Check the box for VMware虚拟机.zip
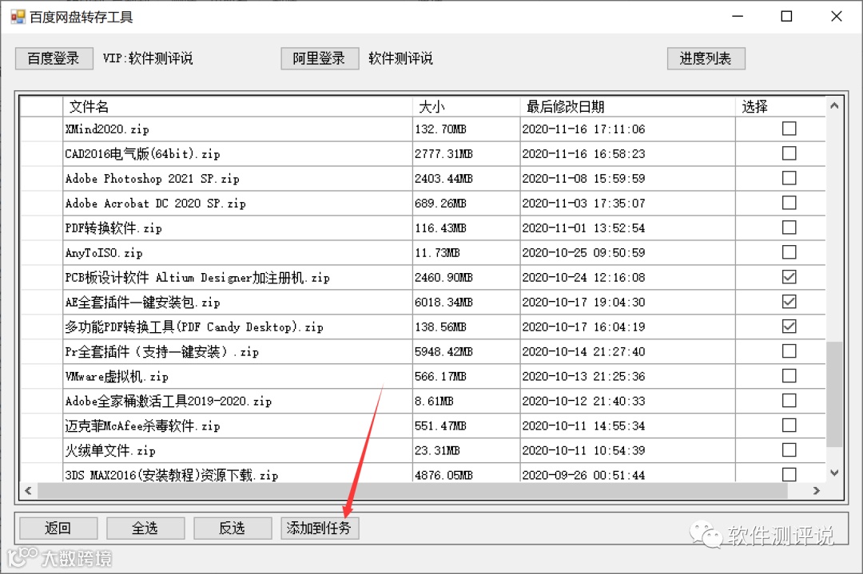This screenshot has width=863, height=574. tap(789, 376)
